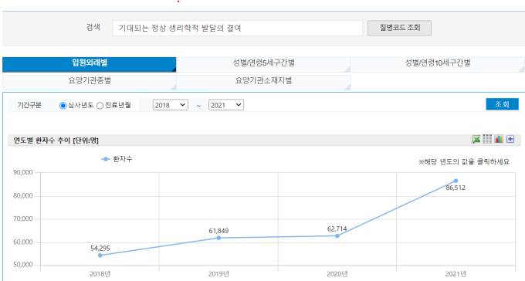Click the 환자수 legend marker
This screenshot has width=525, height=281.
pos(106,159)
